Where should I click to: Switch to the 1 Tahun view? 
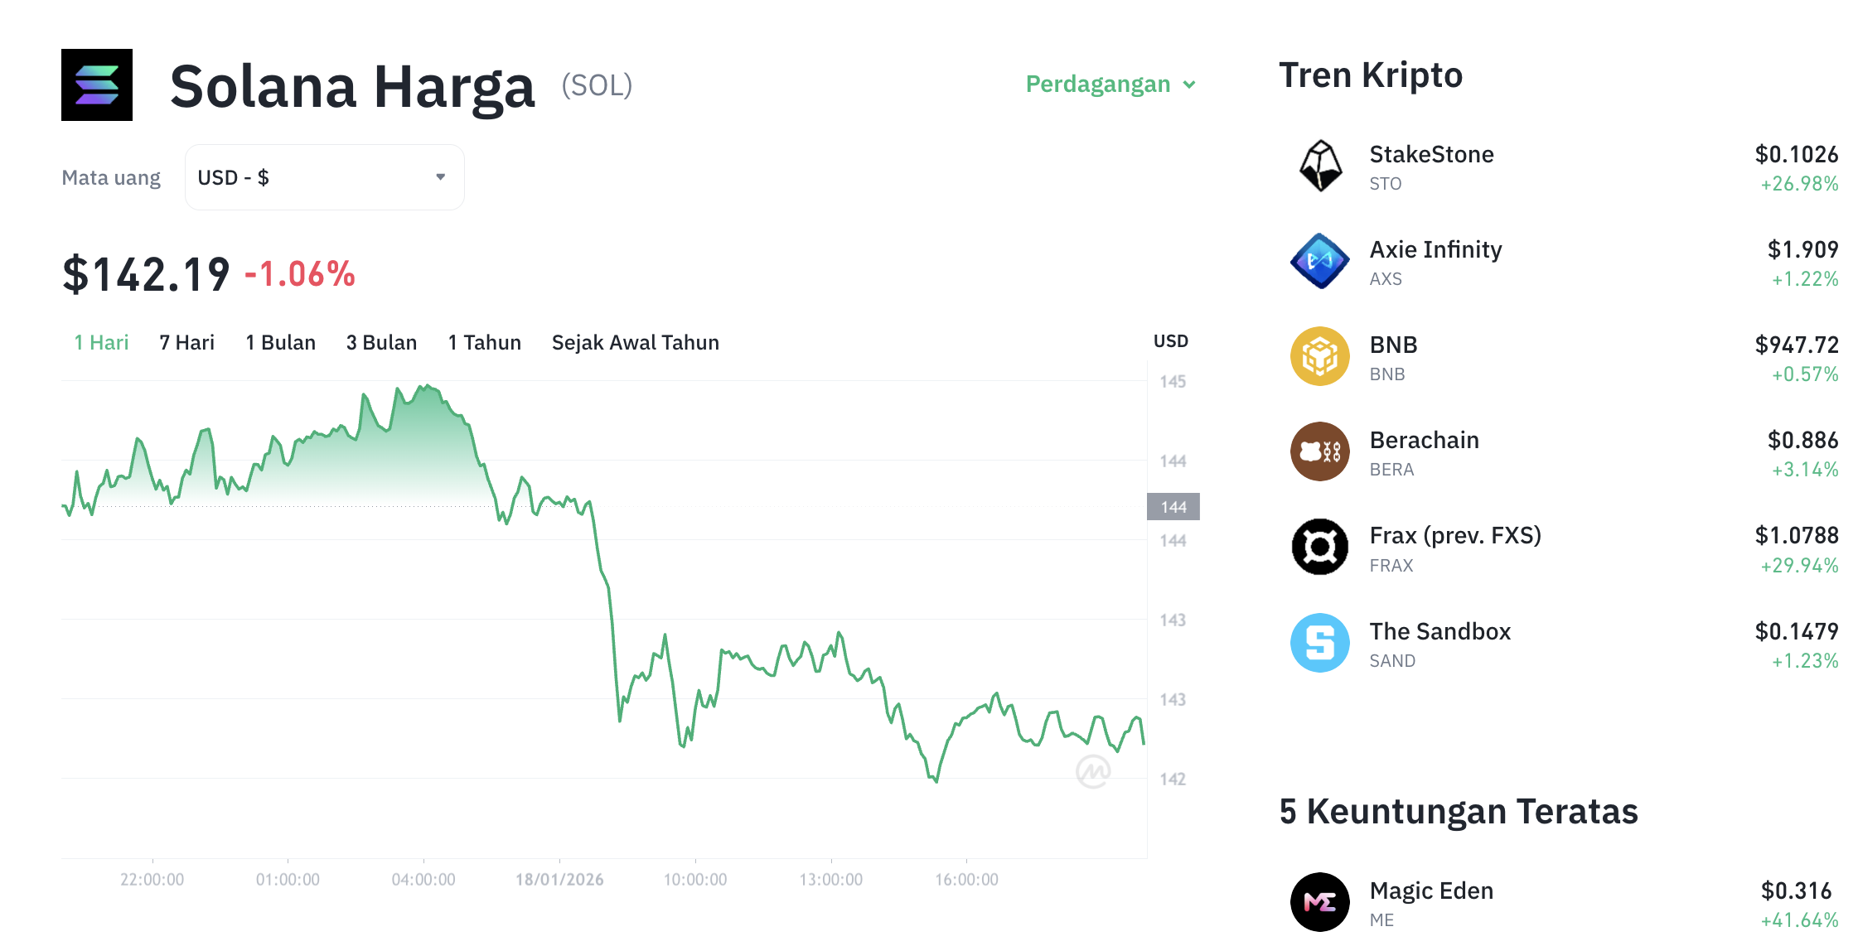(484, 342)
